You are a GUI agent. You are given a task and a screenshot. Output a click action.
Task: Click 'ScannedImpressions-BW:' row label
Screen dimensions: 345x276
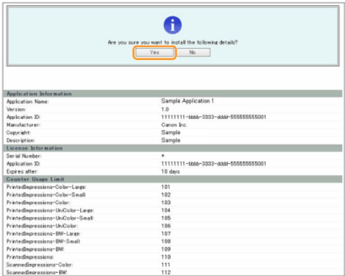pos(37,273)
